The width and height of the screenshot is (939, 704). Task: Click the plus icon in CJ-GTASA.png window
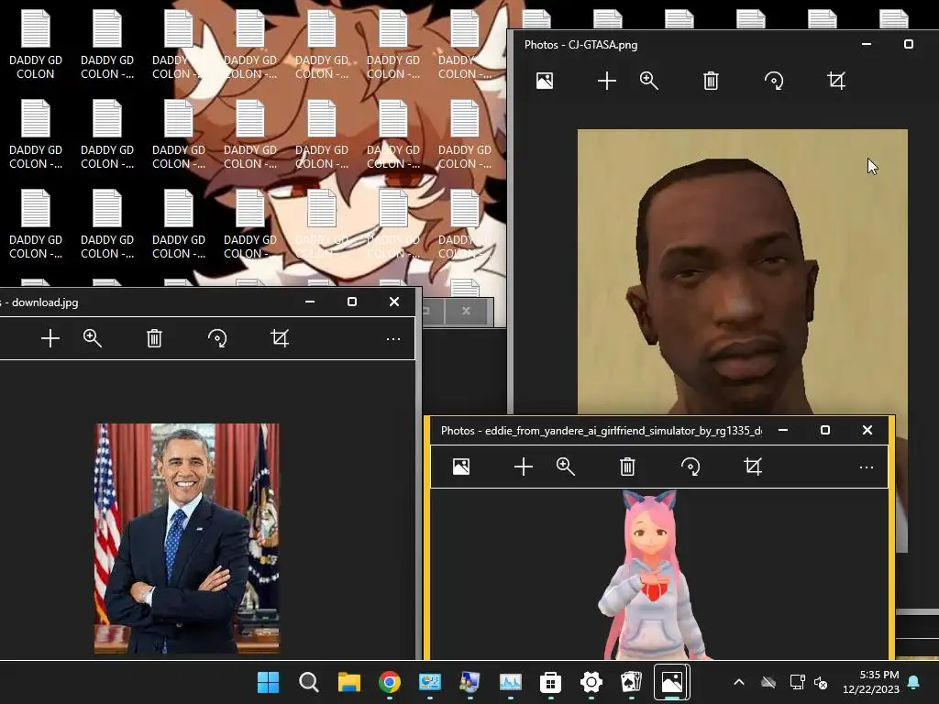[607, 81]
